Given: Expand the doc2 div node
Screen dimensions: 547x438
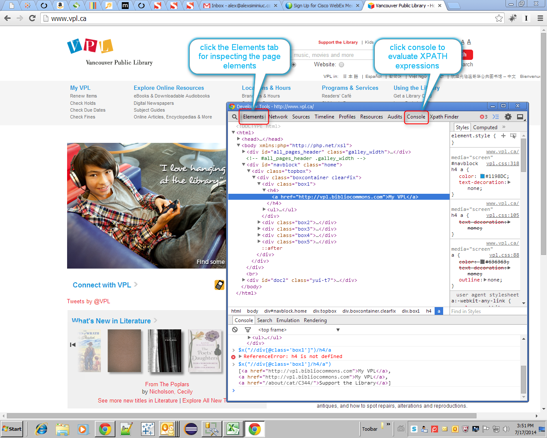Looking at the screenshot, I should click(244, 280).
